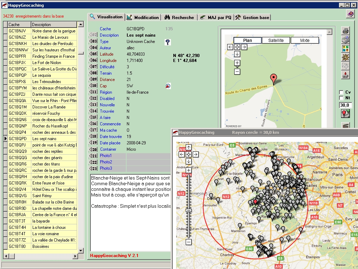Click the arrow marker 11 beside Région
Image resolution: width=358 pixels, height=269 pixels.
[x=93, y=92]
